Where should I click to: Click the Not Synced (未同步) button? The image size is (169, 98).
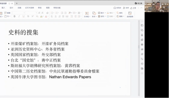[117, 8]
